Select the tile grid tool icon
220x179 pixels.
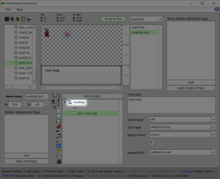[x=7, y=19]
